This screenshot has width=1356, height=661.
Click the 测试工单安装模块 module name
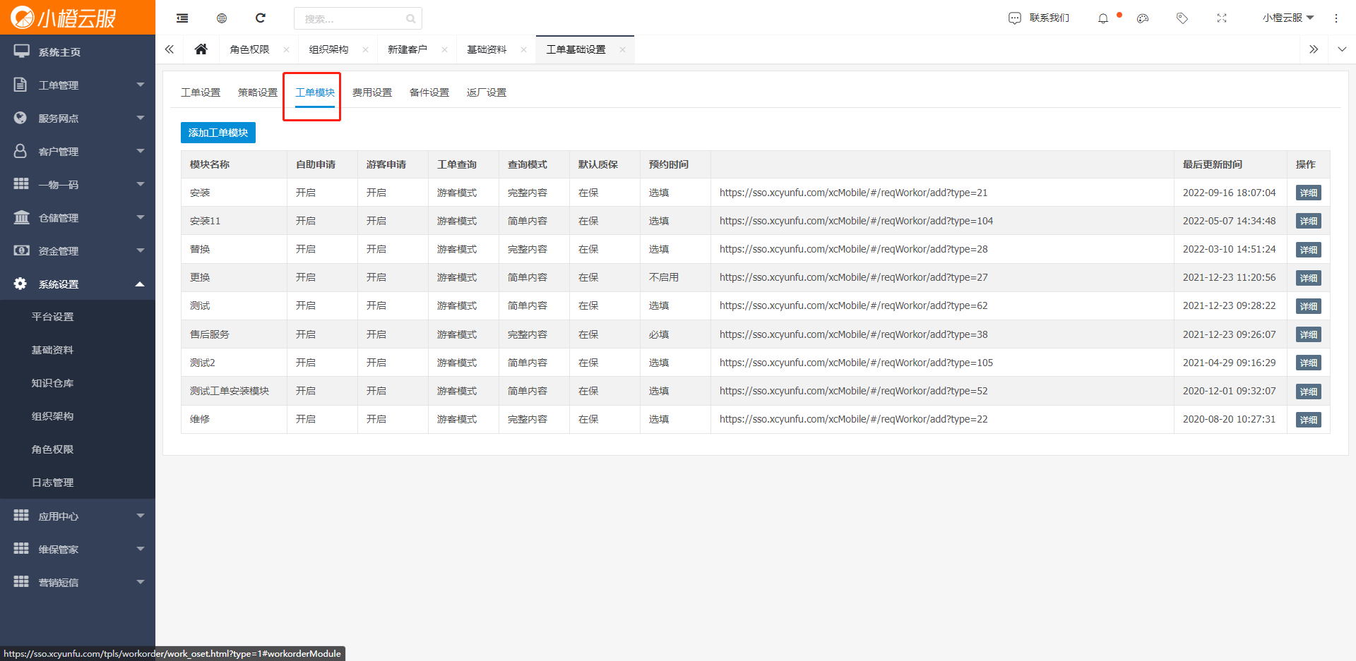point(230,391)
